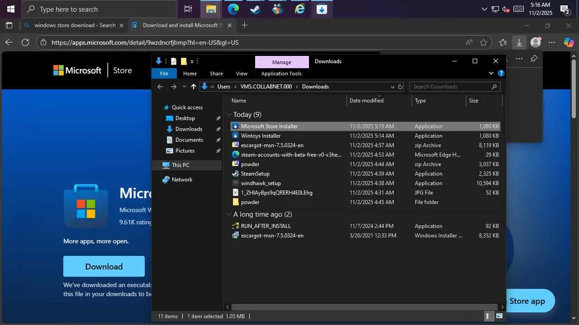Open the address bar history dropdown

(392, 87)
